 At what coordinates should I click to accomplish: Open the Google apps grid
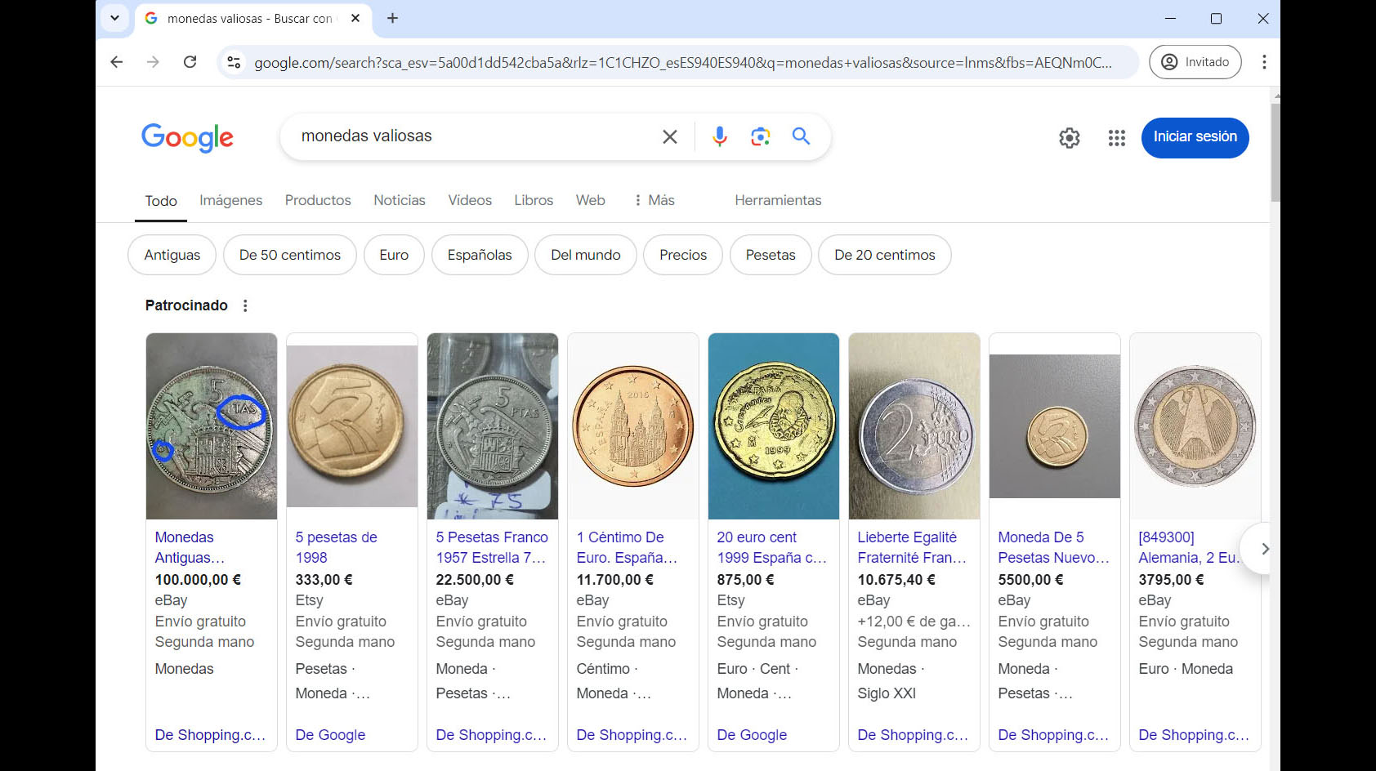click(1116, 138)
